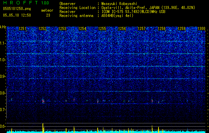Click the 1258 time marker
The height and width of the screenshot is (133, 209).
click(162, 29)
